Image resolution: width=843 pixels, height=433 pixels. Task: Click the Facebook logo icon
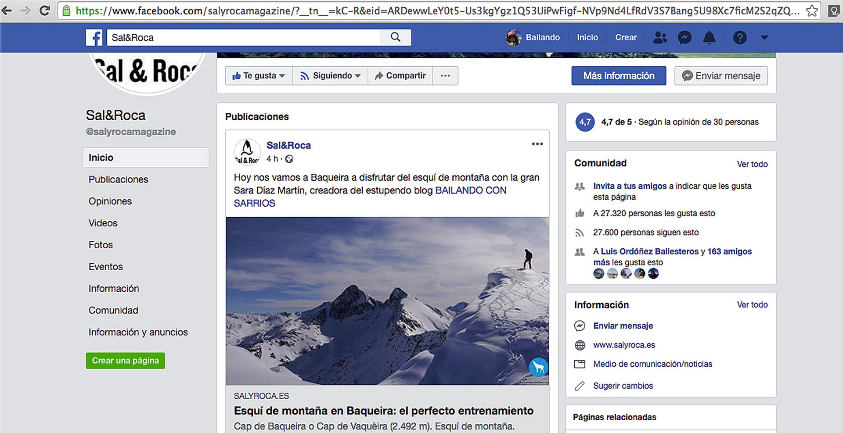(x=94, y=38)
